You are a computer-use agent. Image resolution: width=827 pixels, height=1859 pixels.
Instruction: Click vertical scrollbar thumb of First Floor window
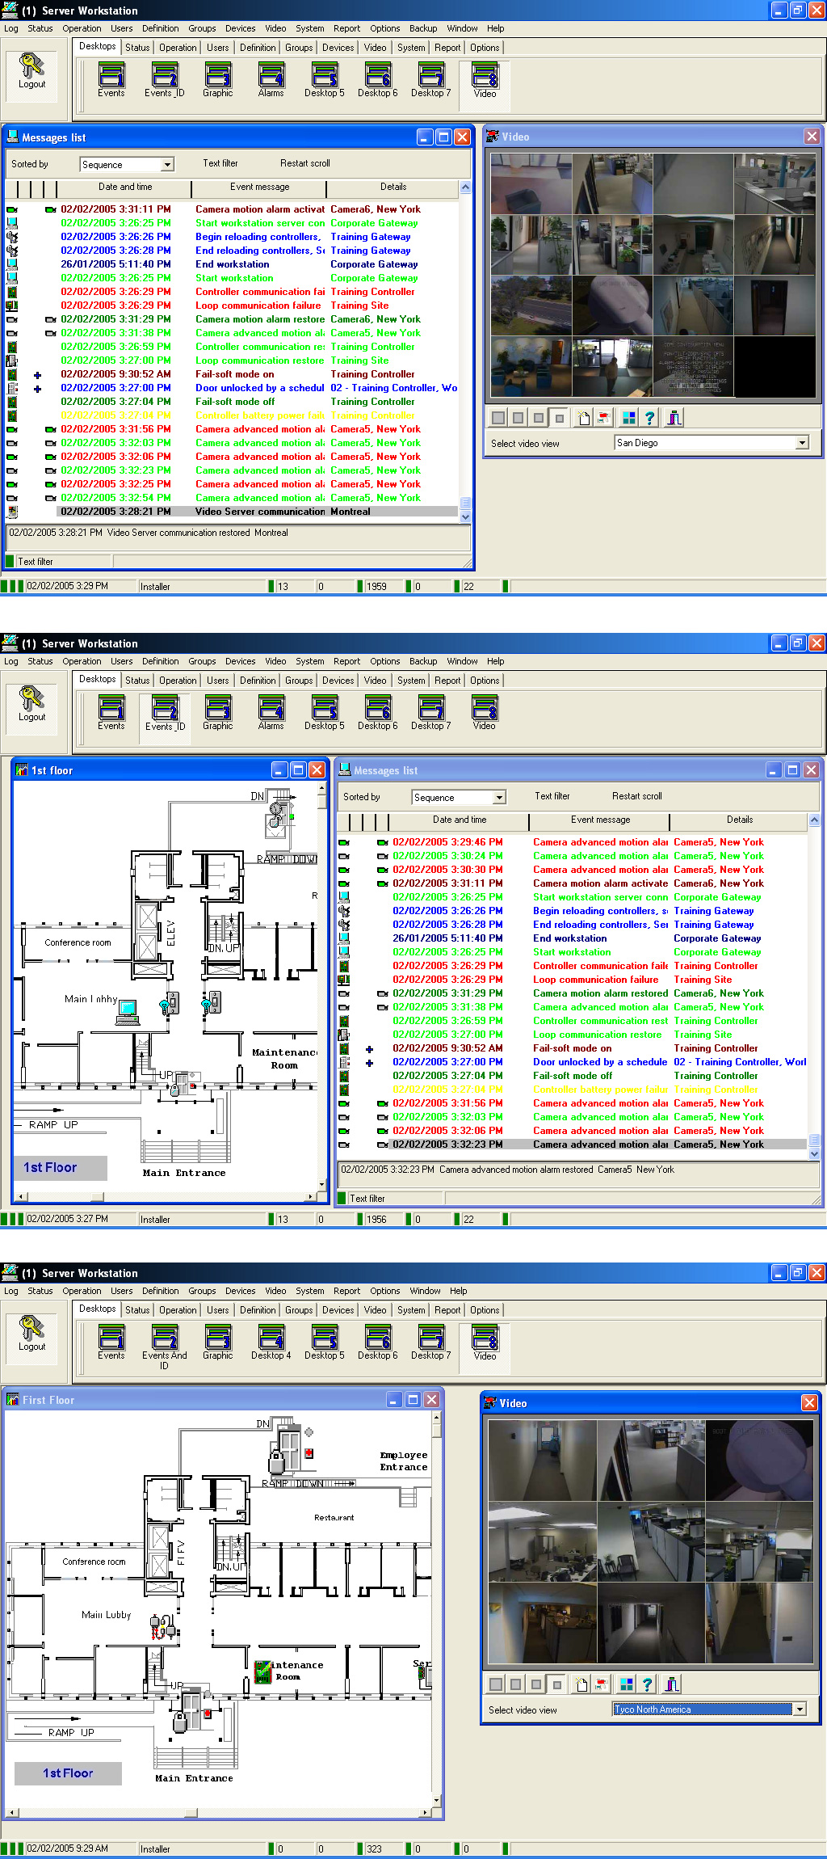[x=437, y=1430]
